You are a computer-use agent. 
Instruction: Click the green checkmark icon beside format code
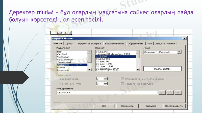(162, 92)
